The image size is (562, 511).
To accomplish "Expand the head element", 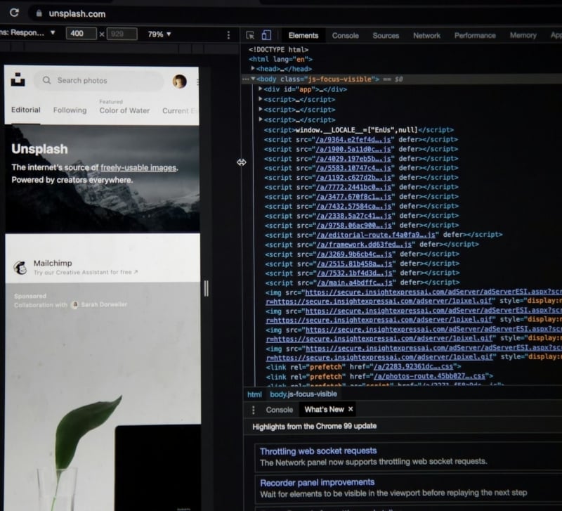I will coord(253,68).
